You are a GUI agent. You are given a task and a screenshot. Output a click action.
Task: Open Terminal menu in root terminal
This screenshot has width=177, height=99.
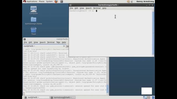51,42
